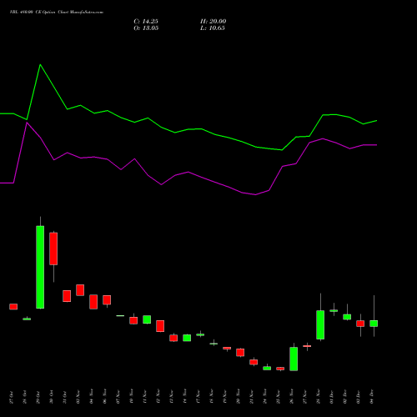This screenshot has height=417, width=417.
Task: Select the green candle for 14 Nov
Action: (187, 338)
